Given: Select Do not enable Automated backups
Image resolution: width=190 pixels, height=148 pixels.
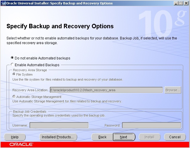Looking at the screenshot, I should pos(12,58).
